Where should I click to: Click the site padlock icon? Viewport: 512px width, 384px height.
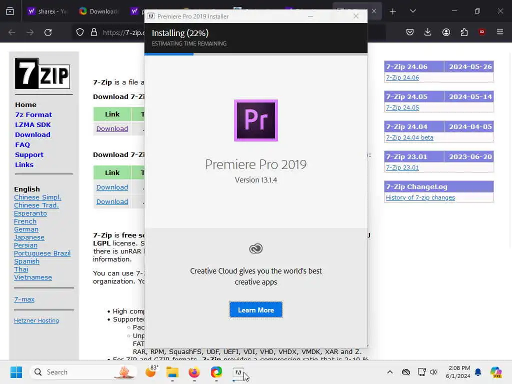(94, 32)
